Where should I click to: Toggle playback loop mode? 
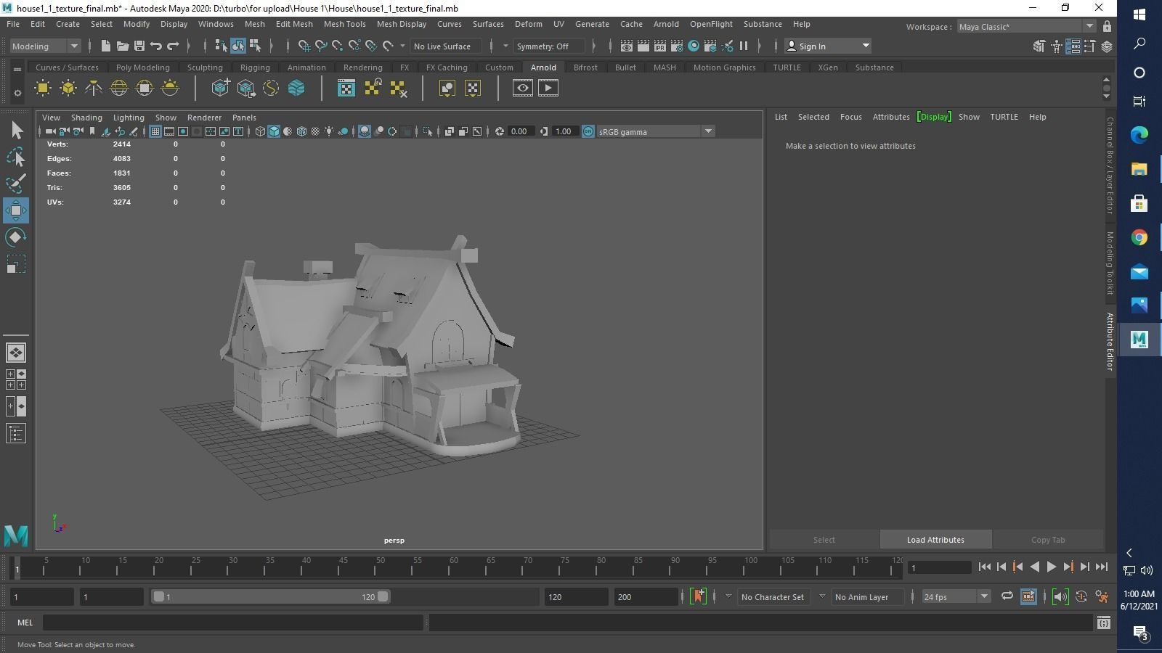(1007, 596)
